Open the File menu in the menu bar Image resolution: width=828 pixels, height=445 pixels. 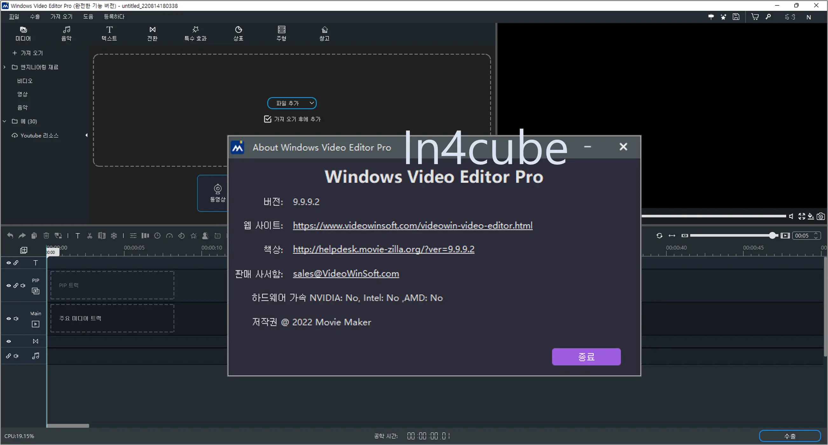[14, 17]
